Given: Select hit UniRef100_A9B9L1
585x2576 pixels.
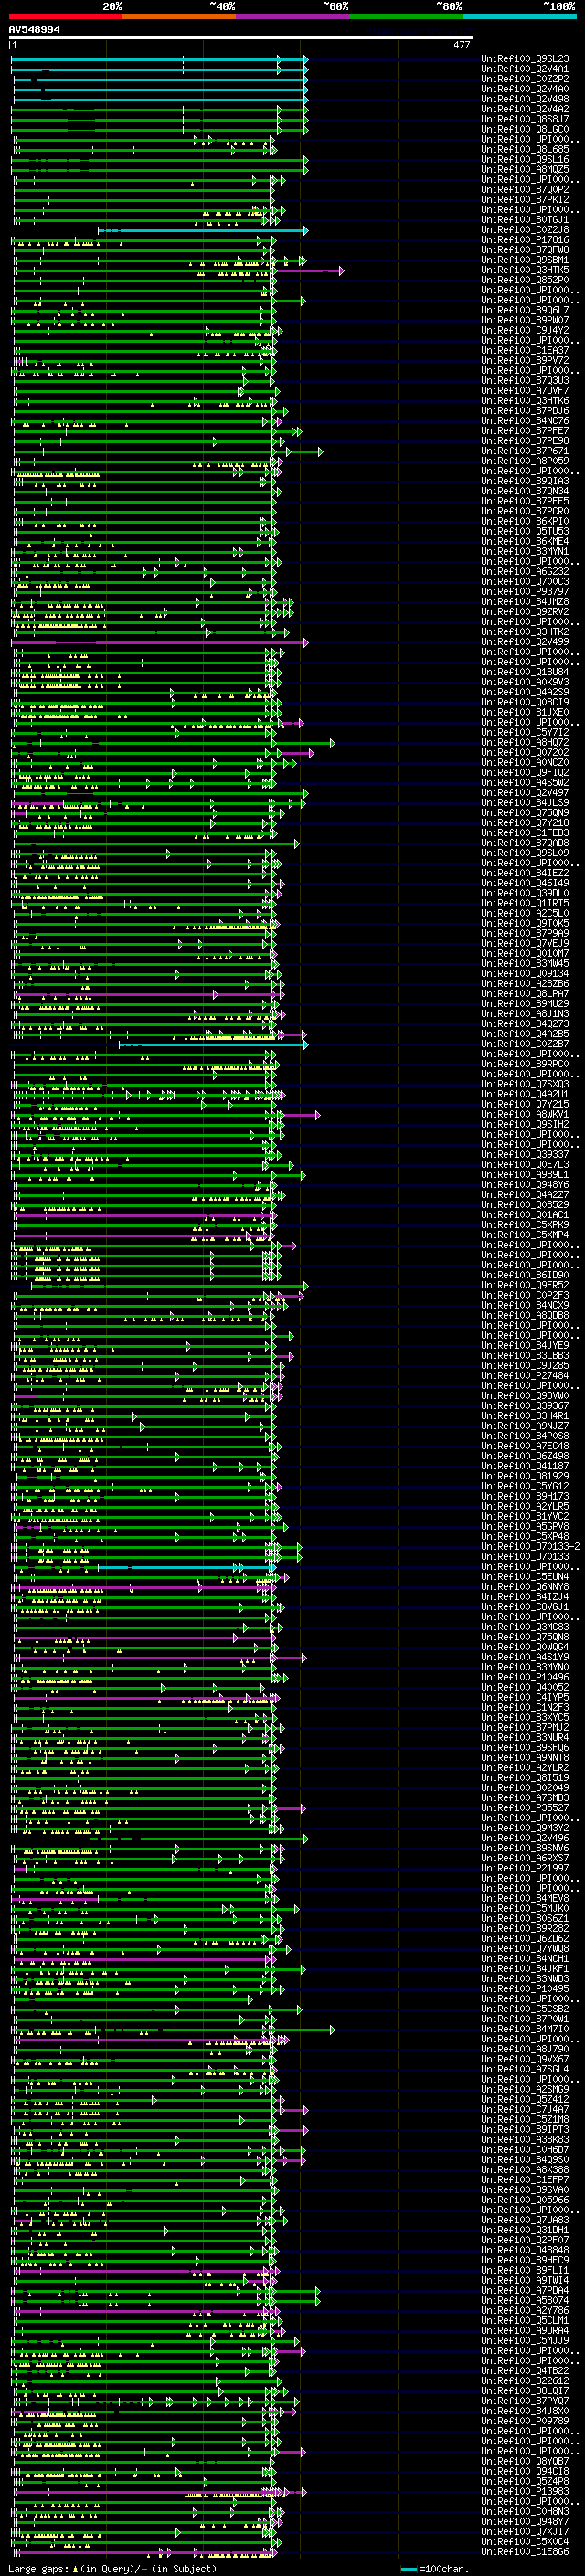Looking at the screenshot, I should (525, 1175).
